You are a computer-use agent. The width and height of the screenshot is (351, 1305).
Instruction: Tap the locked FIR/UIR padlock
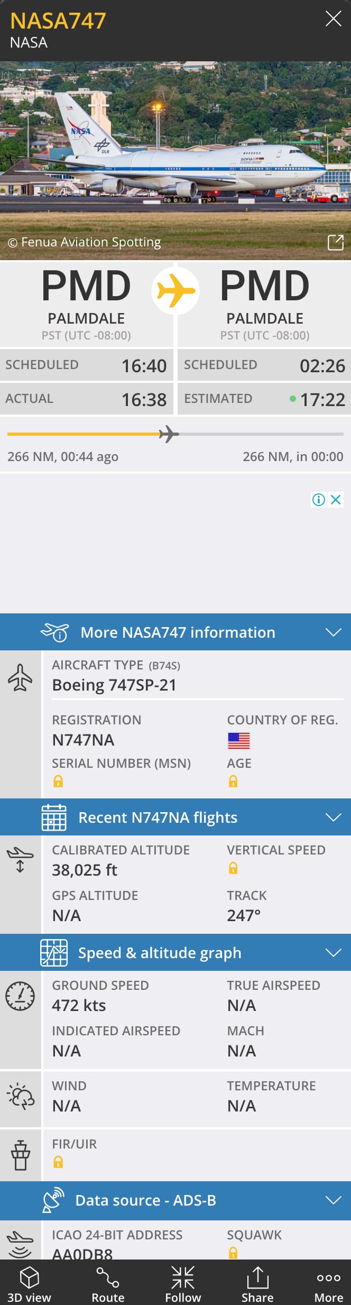tap(58, 1162)
